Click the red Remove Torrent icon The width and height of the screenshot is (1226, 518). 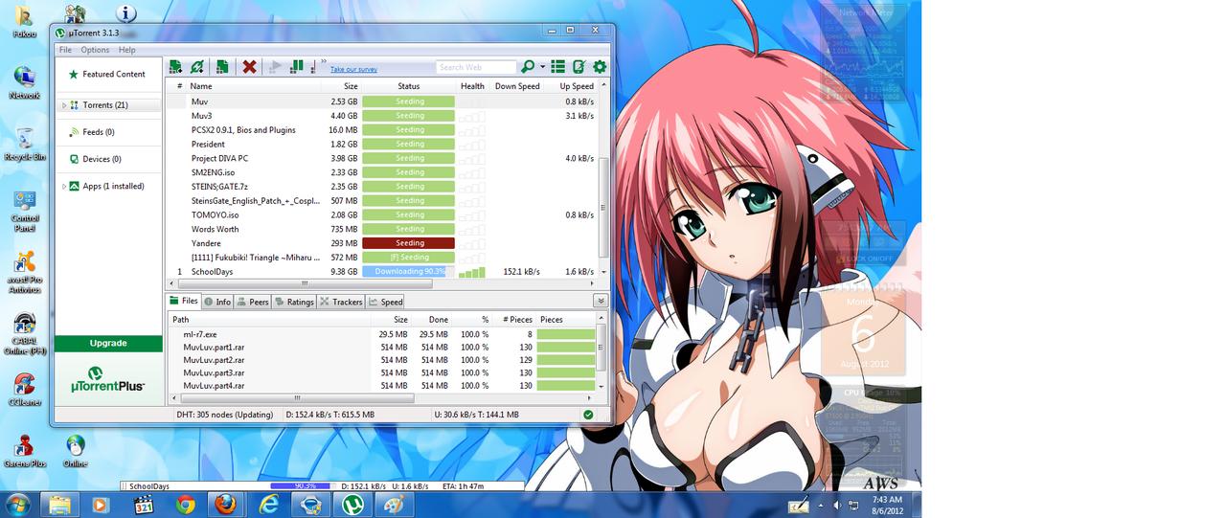coord(249,67)
